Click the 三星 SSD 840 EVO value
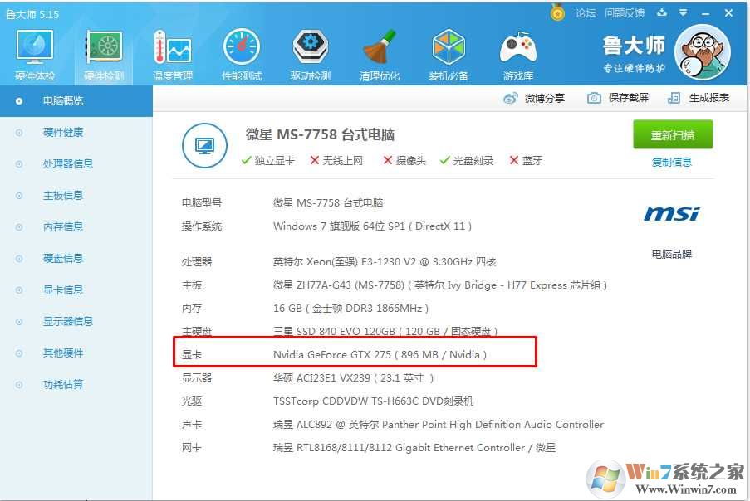Viewport: 750px width, 501px height. pyautogui.click(x=385, y=331)
